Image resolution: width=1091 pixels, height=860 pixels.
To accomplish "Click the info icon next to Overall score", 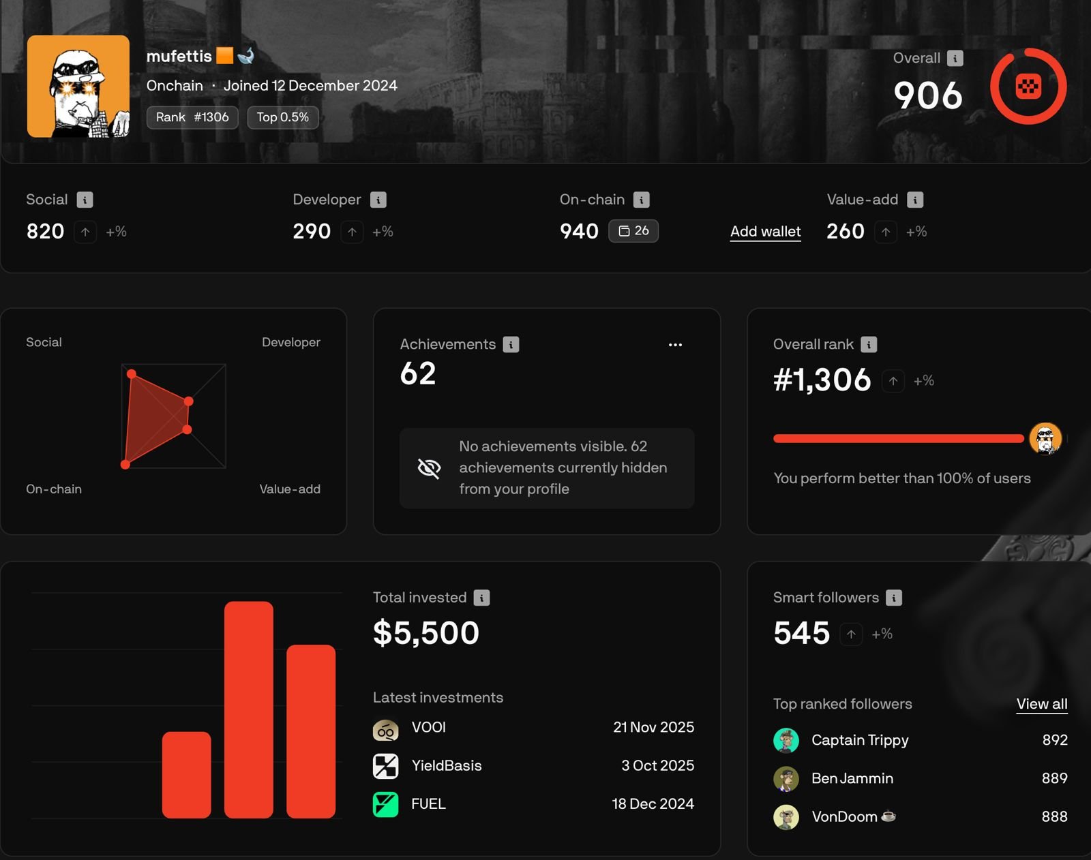I will pos(955,59).
